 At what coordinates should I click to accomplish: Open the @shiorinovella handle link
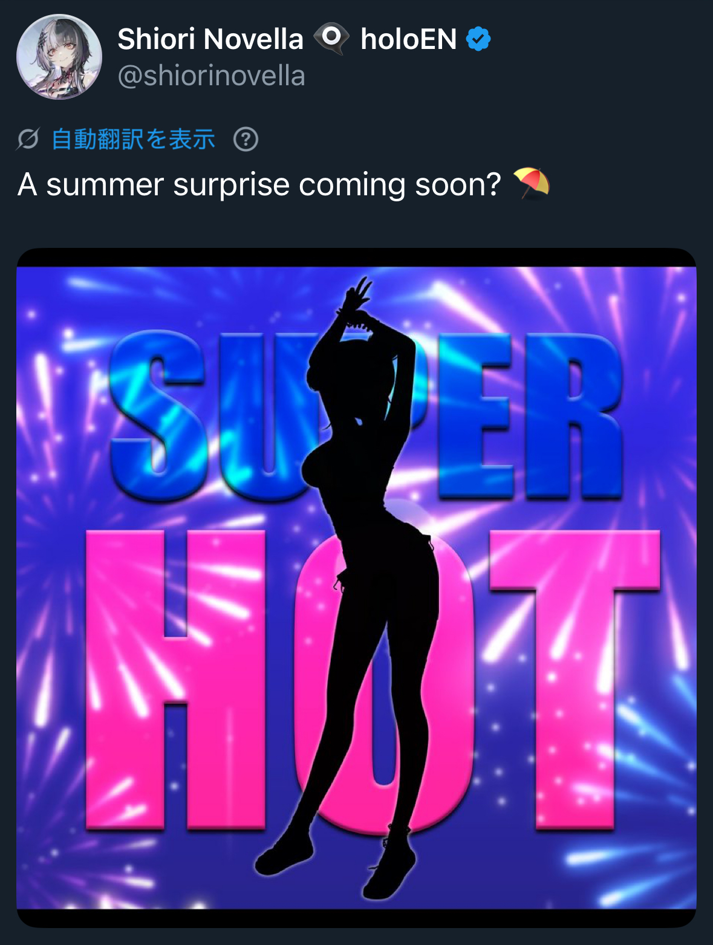[211, 76]
